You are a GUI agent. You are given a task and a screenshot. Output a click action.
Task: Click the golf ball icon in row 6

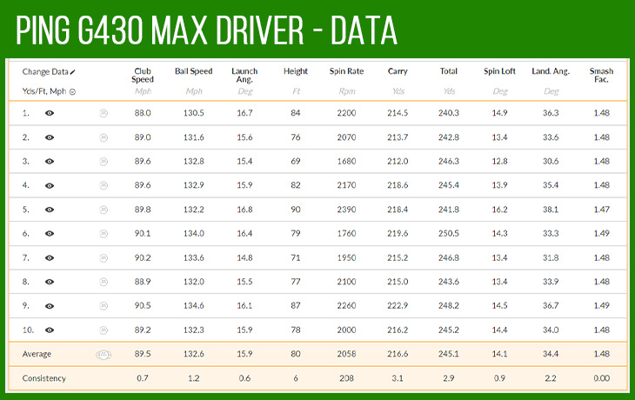point(104,234)
